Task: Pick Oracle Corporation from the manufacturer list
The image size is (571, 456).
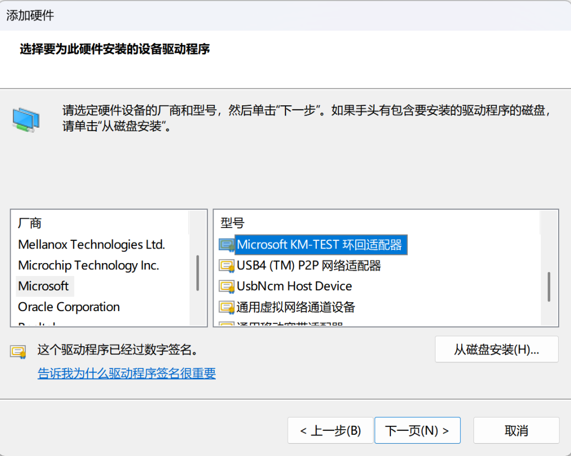Action: click(x=69, y=307)
